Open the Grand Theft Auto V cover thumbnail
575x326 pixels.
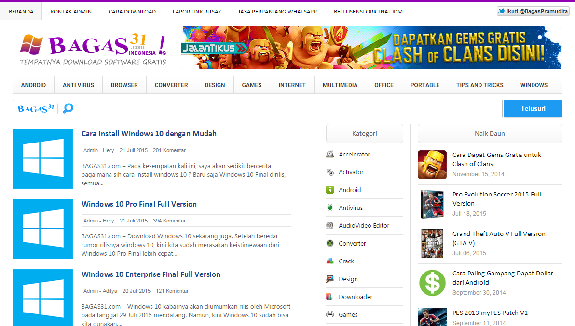pyautogui.click(x=432, y=244)
